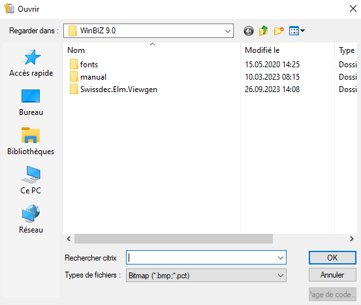The image size is (361, 305).
Task: Open Types de fichiers dropdown
Action: tap(206, 275)
